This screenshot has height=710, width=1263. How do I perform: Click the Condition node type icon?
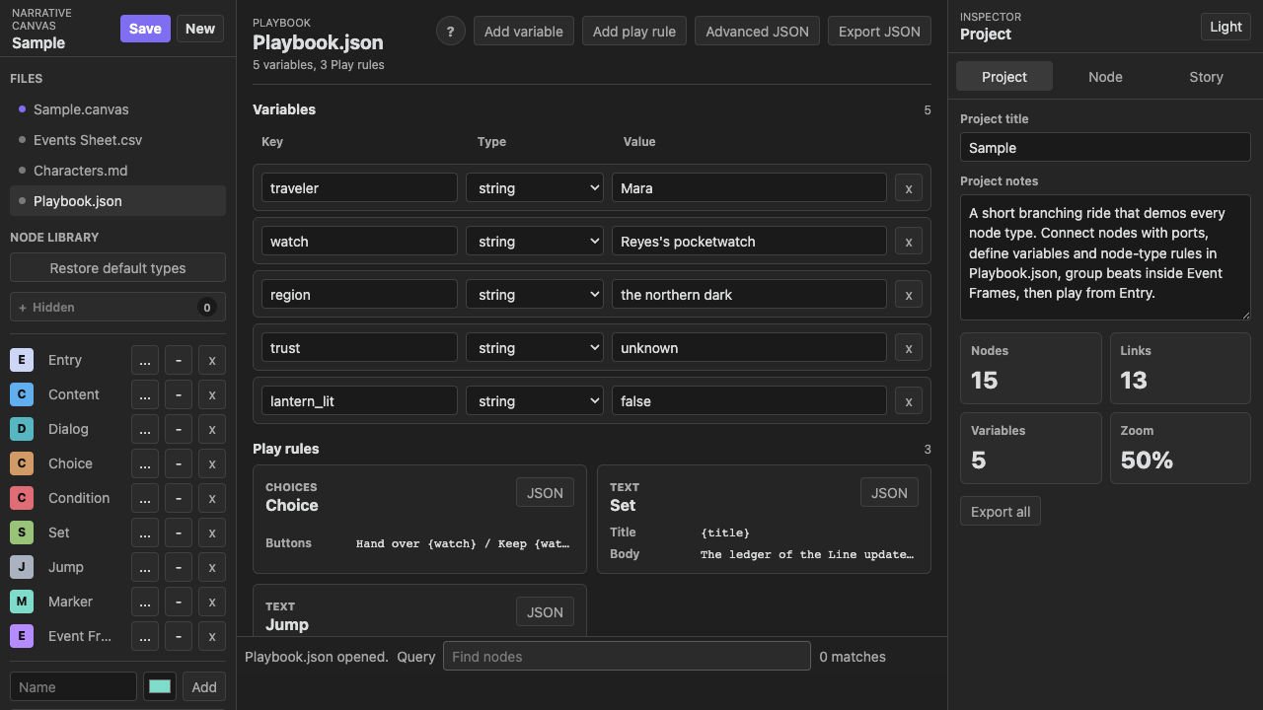click(x=22, y=498)
